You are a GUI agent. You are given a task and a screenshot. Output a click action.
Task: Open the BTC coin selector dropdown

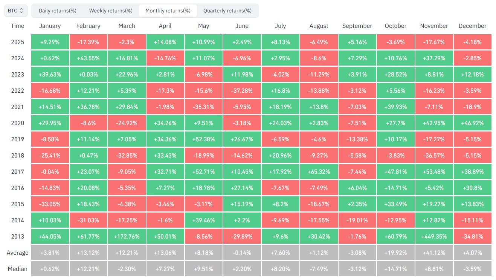[x=15, y=11]
